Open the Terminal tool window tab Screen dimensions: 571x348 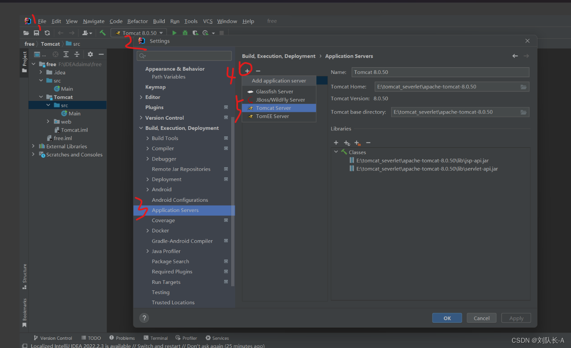[x=155, y=338]
